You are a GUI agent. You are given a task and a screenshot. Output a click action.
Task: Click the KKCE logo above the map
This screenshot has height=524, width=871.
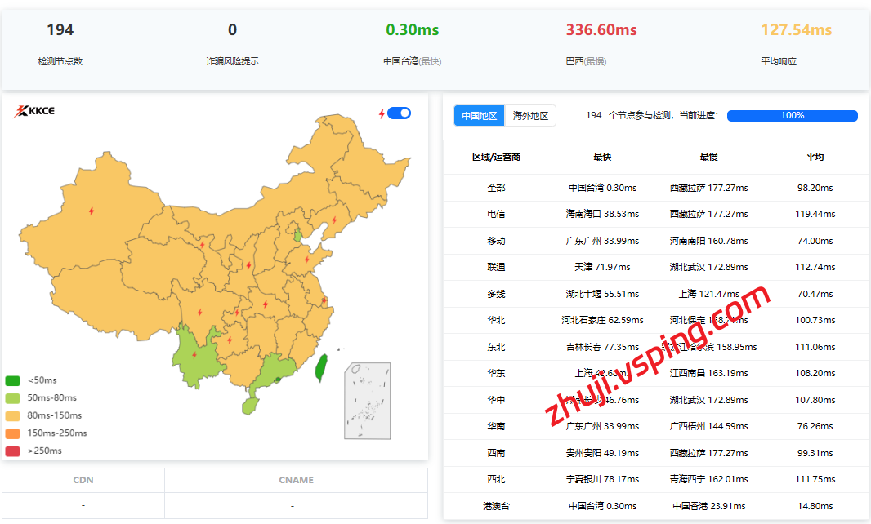pyautogui.click(x=33, y=112)
